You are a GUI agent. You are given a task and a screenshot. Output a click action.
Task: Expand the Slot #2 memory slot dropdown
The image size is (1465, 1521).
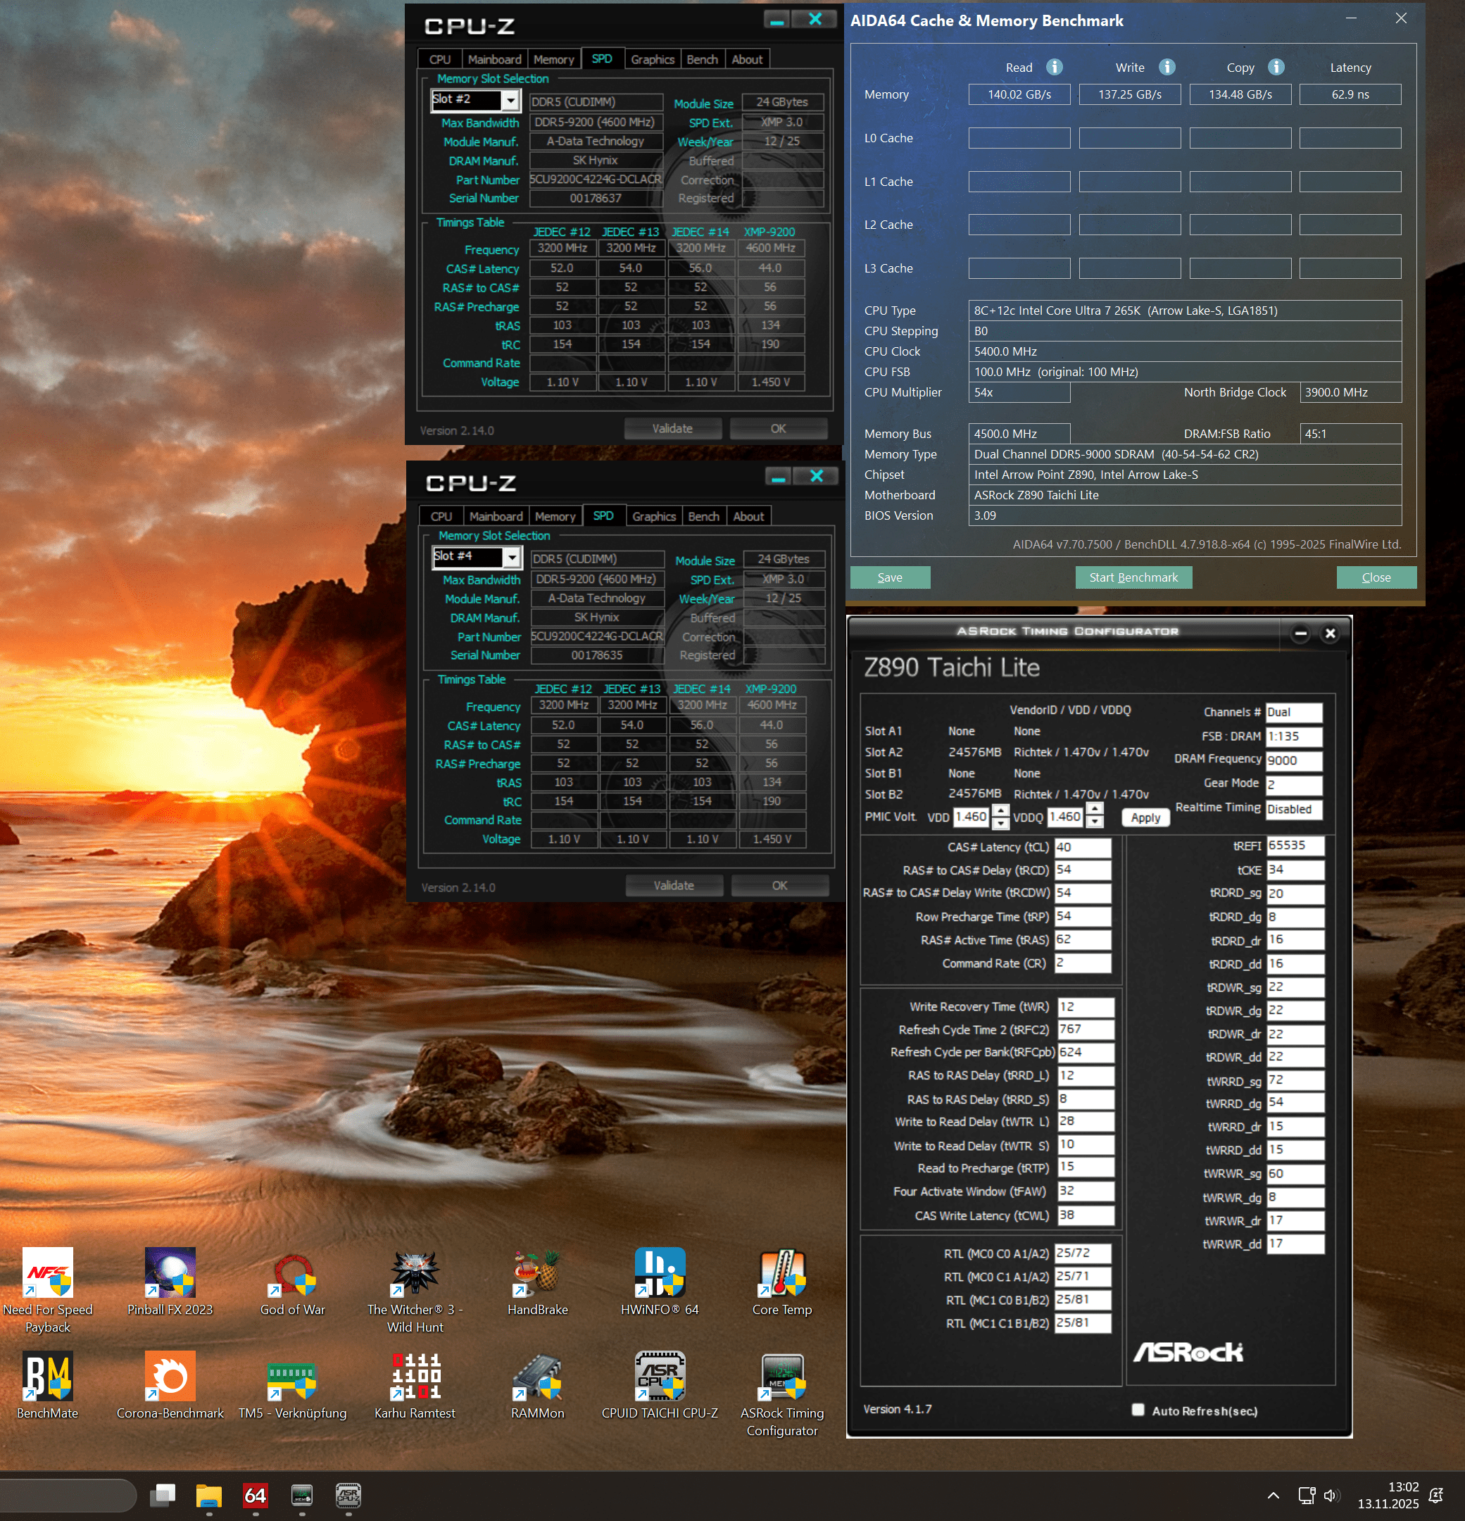coord(510,100)
